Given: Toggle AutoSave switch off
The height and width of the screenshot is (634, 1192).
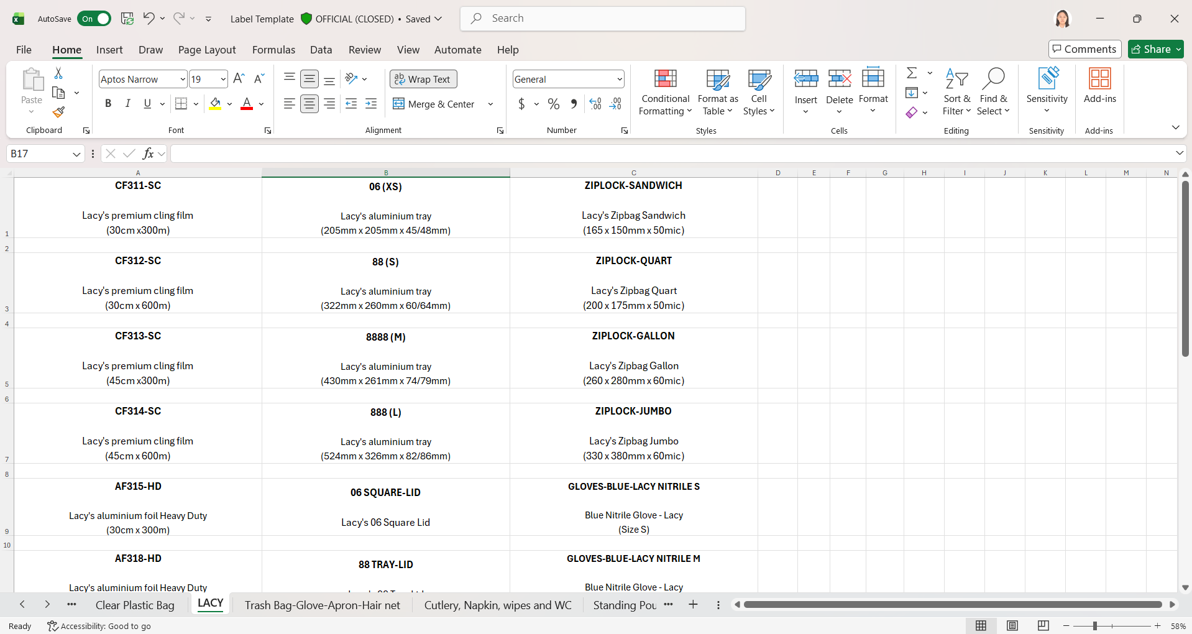Looking at the screenshot, I should click(x=94, y=19).
